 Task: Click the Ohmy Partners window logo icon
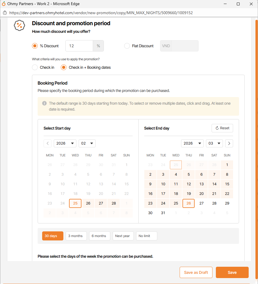4,4
